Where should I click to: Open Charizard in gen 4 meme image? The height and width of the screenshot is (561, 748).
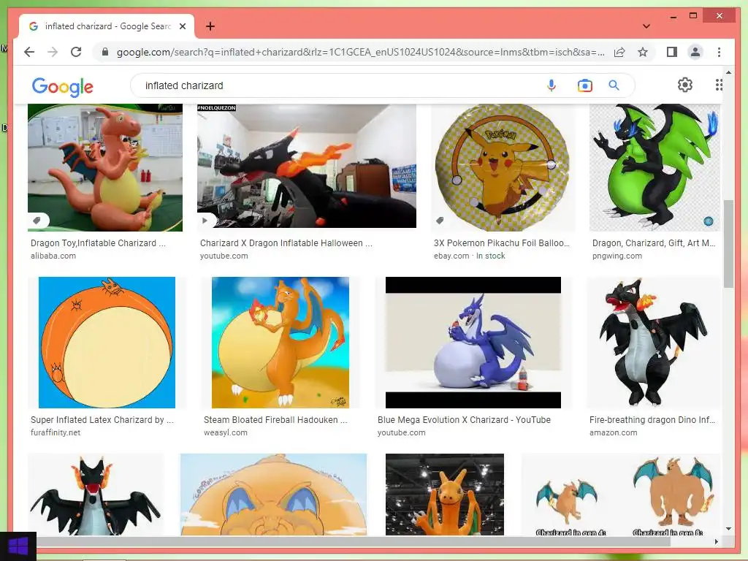click(x=621, y=495)
